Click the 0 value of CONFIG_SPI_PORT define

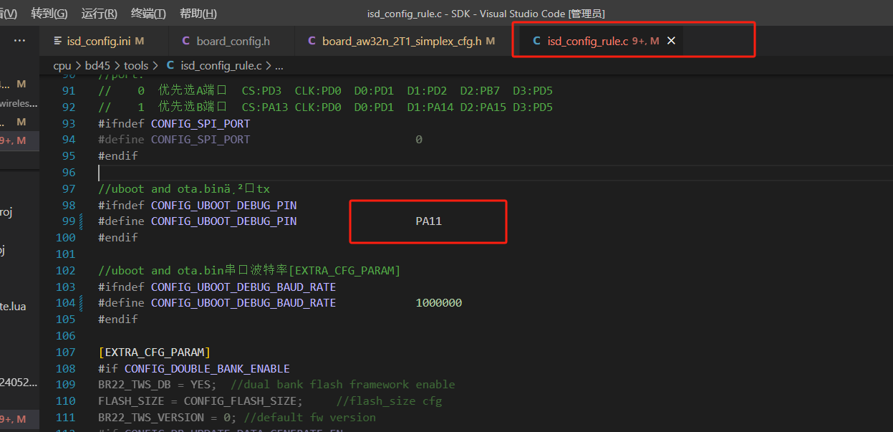[x=419, y=140]
